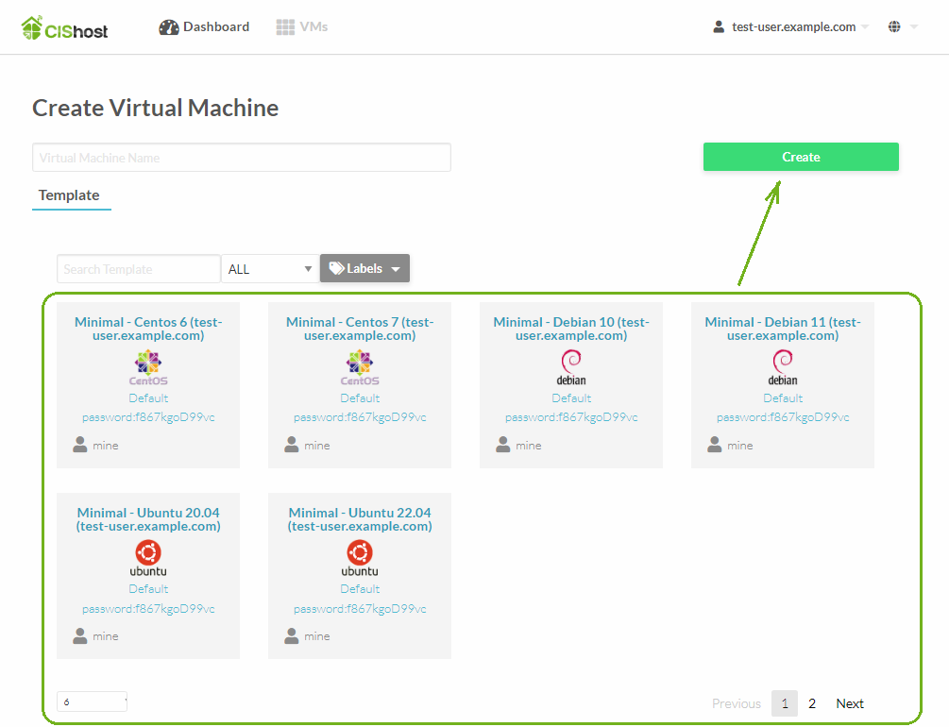The image size is (949, 727).
Task: Go to the Next page of templates
Action: click(850, 703)
